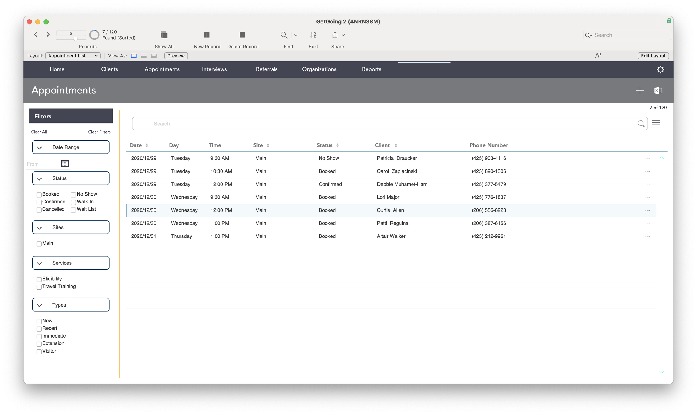Collapse the Types filter section

point(39,305)
